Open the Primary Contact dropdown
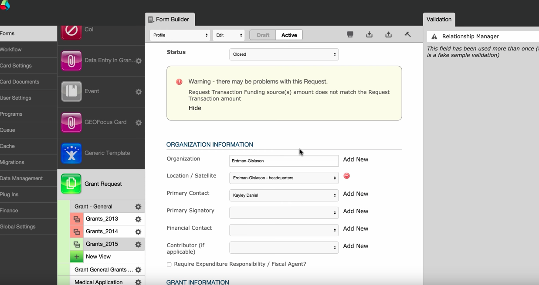The image size is (539, 285). tap(284, 195)
